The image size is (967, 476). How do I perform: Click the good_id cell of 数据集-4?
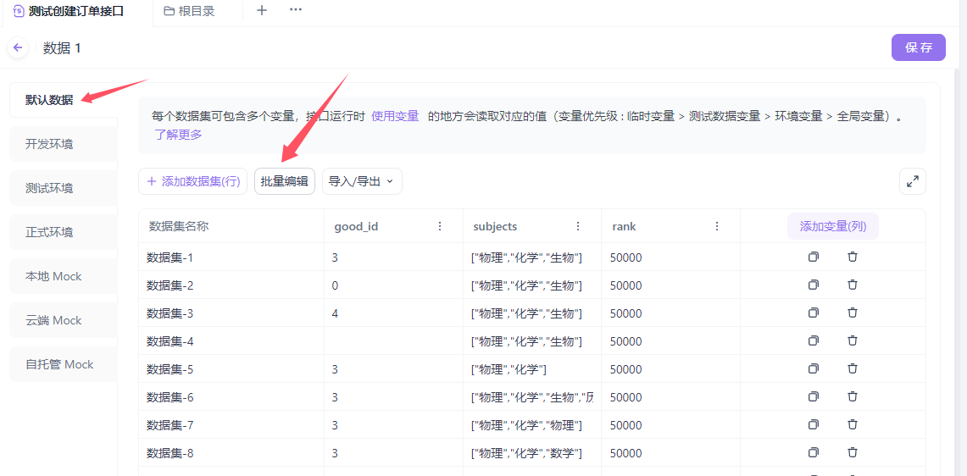click(x=393, y=341)
